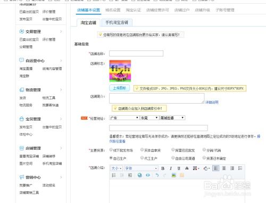Expand 自运营中心 with its chevron arrow
Image resolution: width=266 pixels, height=203 pixels.
click(61, 61)
